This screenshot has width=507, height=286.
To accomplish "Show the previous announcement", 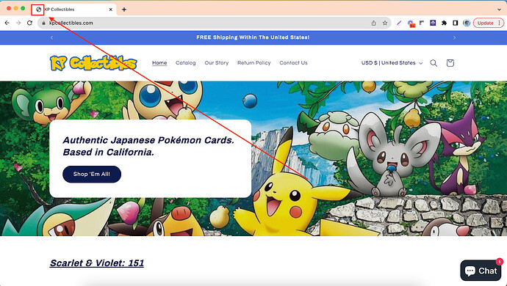I will (51, 37).
